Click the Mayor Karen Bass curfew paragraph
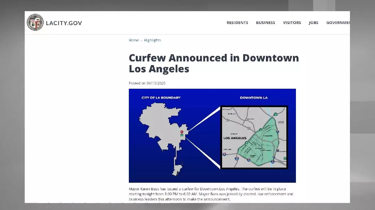The height and width of the screenshot is (210, 375). coord(211,194)
